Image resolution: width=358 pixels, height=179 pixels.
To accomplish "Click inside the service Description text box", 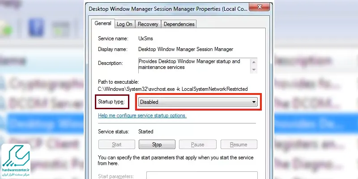I will coord(194,65).
